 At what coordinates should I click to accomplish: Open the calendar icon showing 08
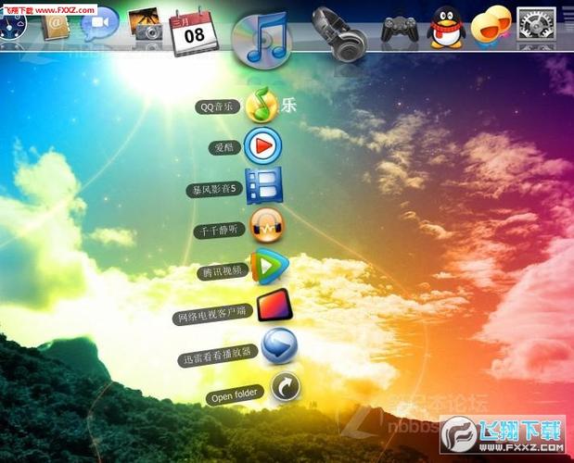tap(193, 33)
